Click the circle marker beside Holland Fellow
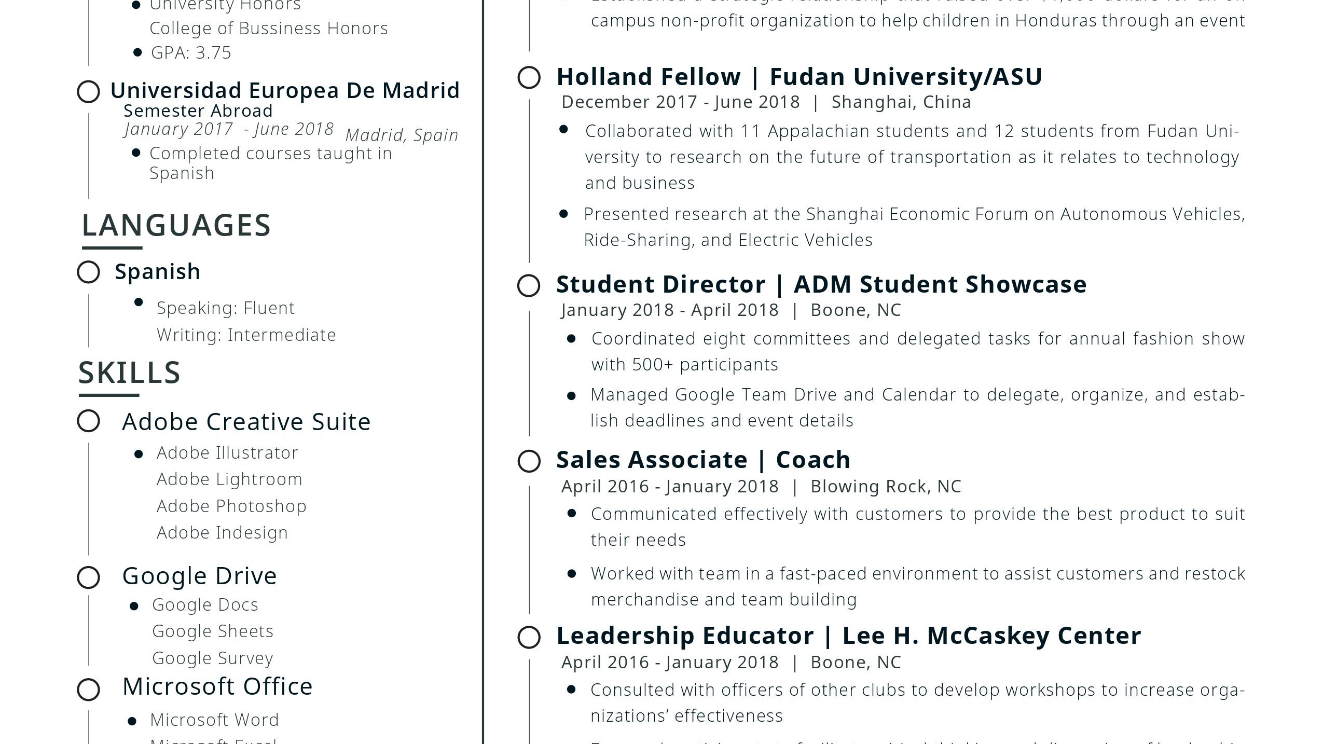The image size is (1323, 744). (529, 78)
